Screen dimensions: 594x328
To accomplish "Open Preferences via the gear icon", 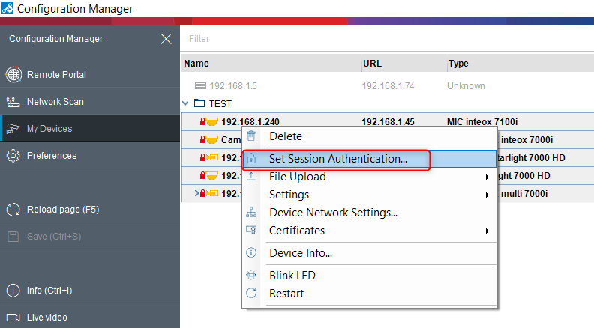I will coord(13,156).
